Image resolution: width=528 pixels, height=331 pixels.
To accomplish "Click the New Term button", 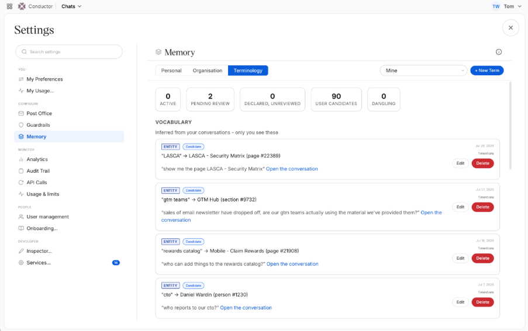I will click(x=487, y=71).
